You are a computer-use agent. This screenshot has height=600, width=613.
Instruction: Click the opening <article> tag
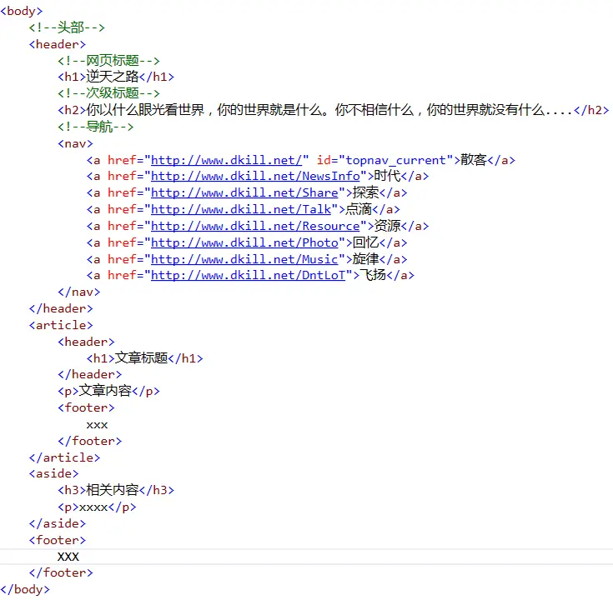[61, 325]
